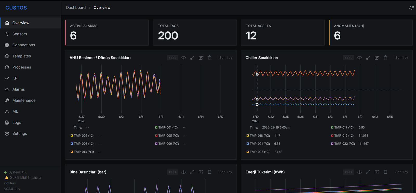The height and width of the screenshot is (193, 416).
Task: Edit the Chiller Sıcaklıkları panel
Action: point(377,58)
